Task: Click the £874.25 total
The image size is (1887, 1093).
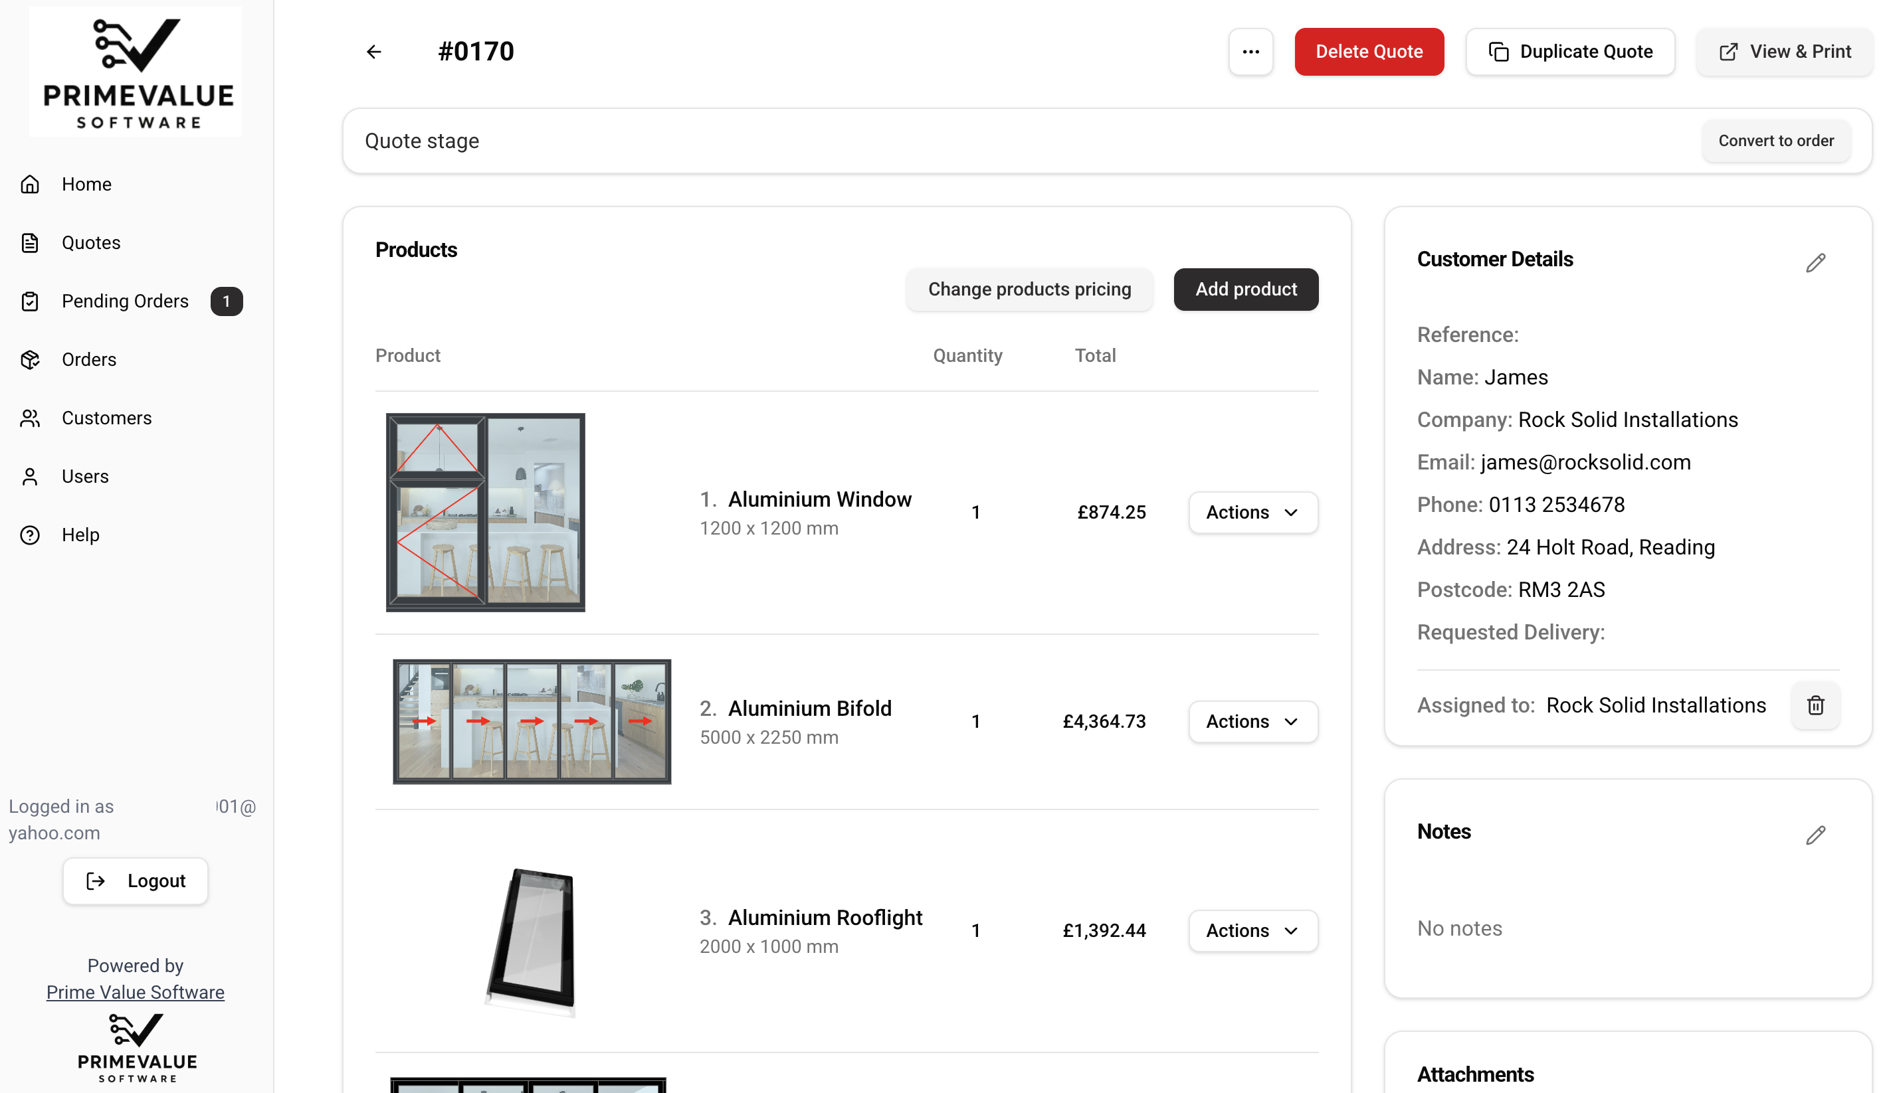Action: [1111, 513]
